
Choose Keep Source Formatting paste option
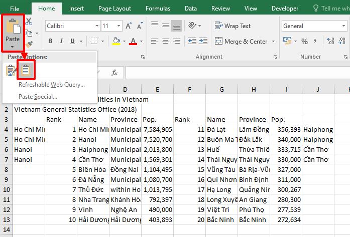point(11,70)
